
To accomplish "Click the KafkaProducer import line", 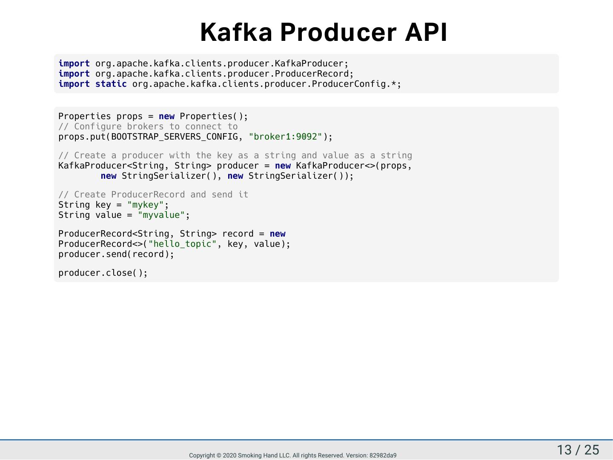I will (x=203, y=63).
